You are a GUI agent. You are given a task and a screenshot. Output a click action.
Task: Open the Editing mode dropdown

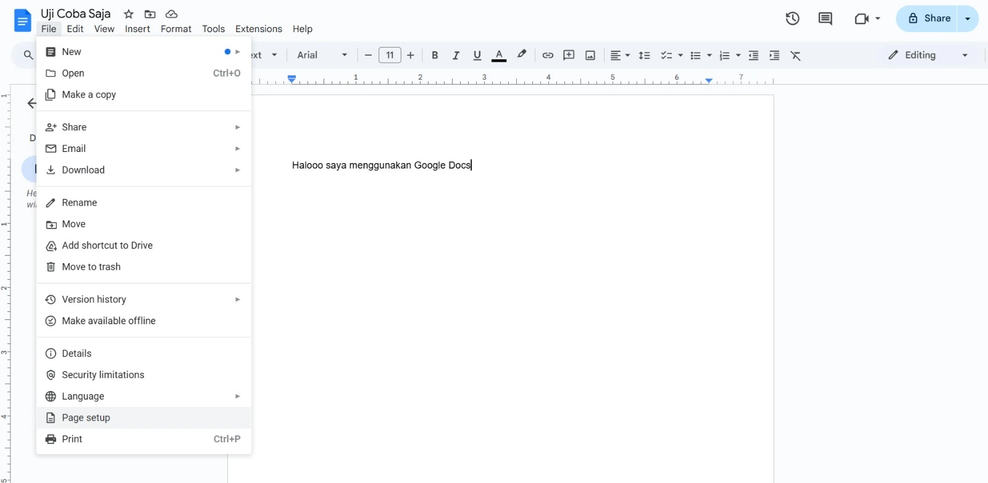click(x=928, y=56)
